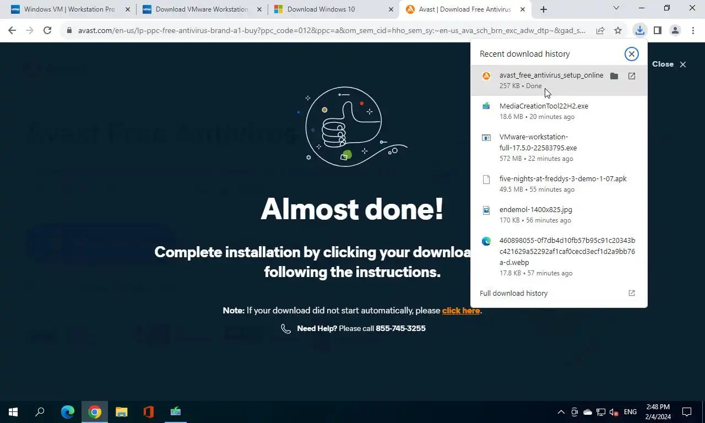Click the VMware installer file icon

coord(486,138)
